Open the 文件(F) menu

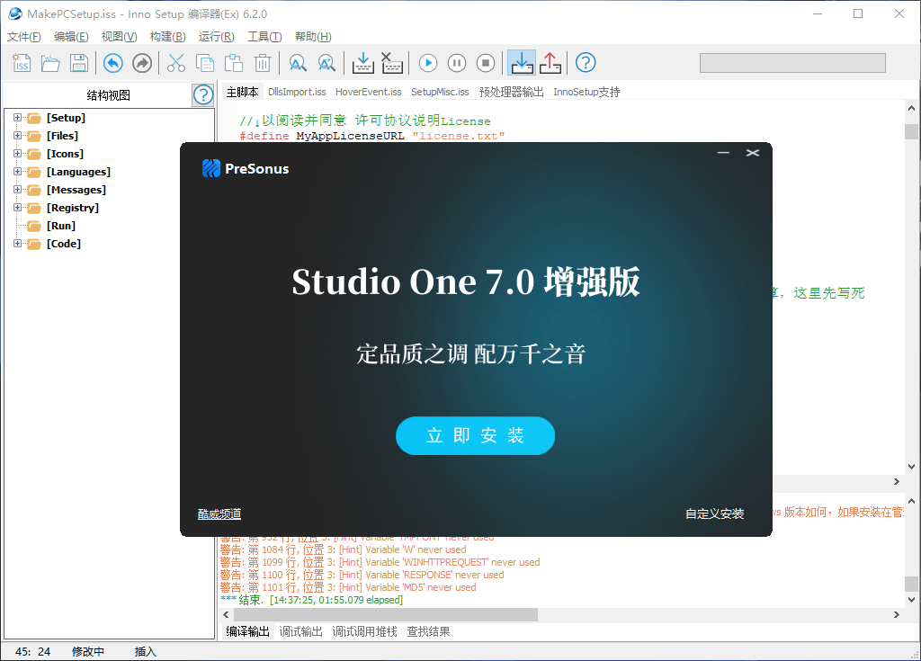24,37
